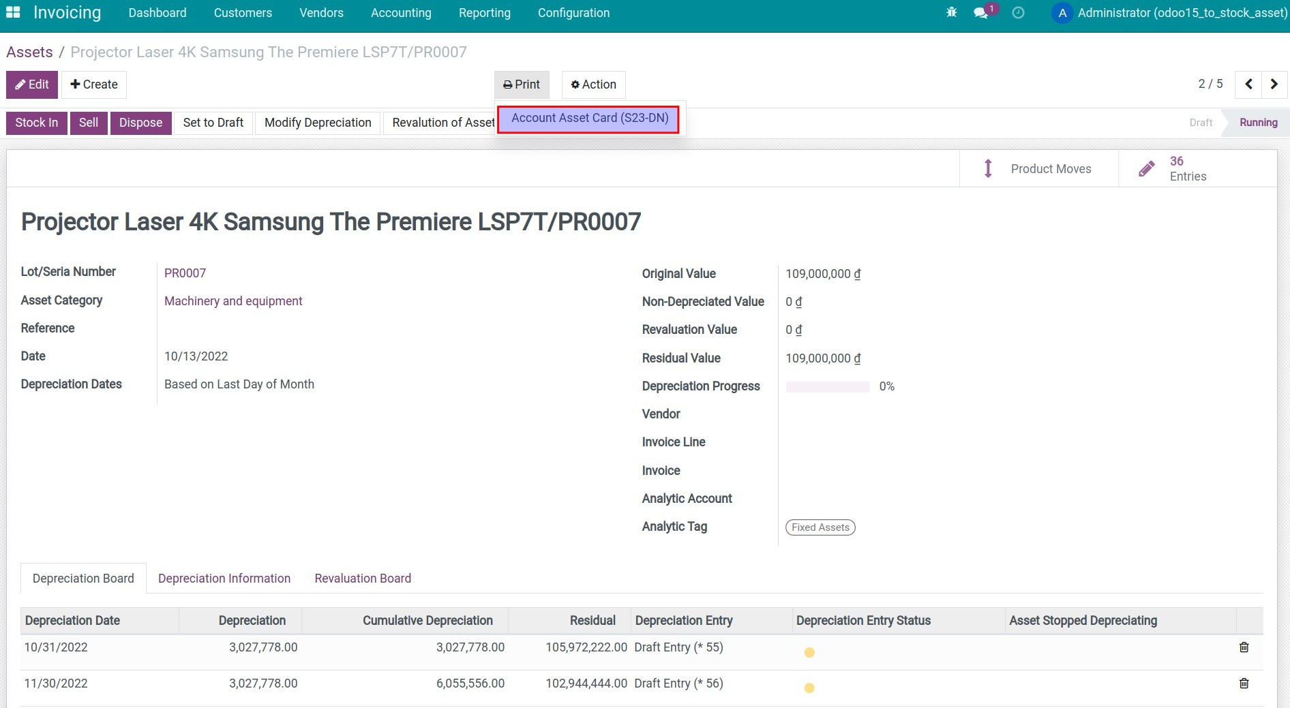Click the debug bug icon
The image size is (1290, 708).
[x=951, y=13]
